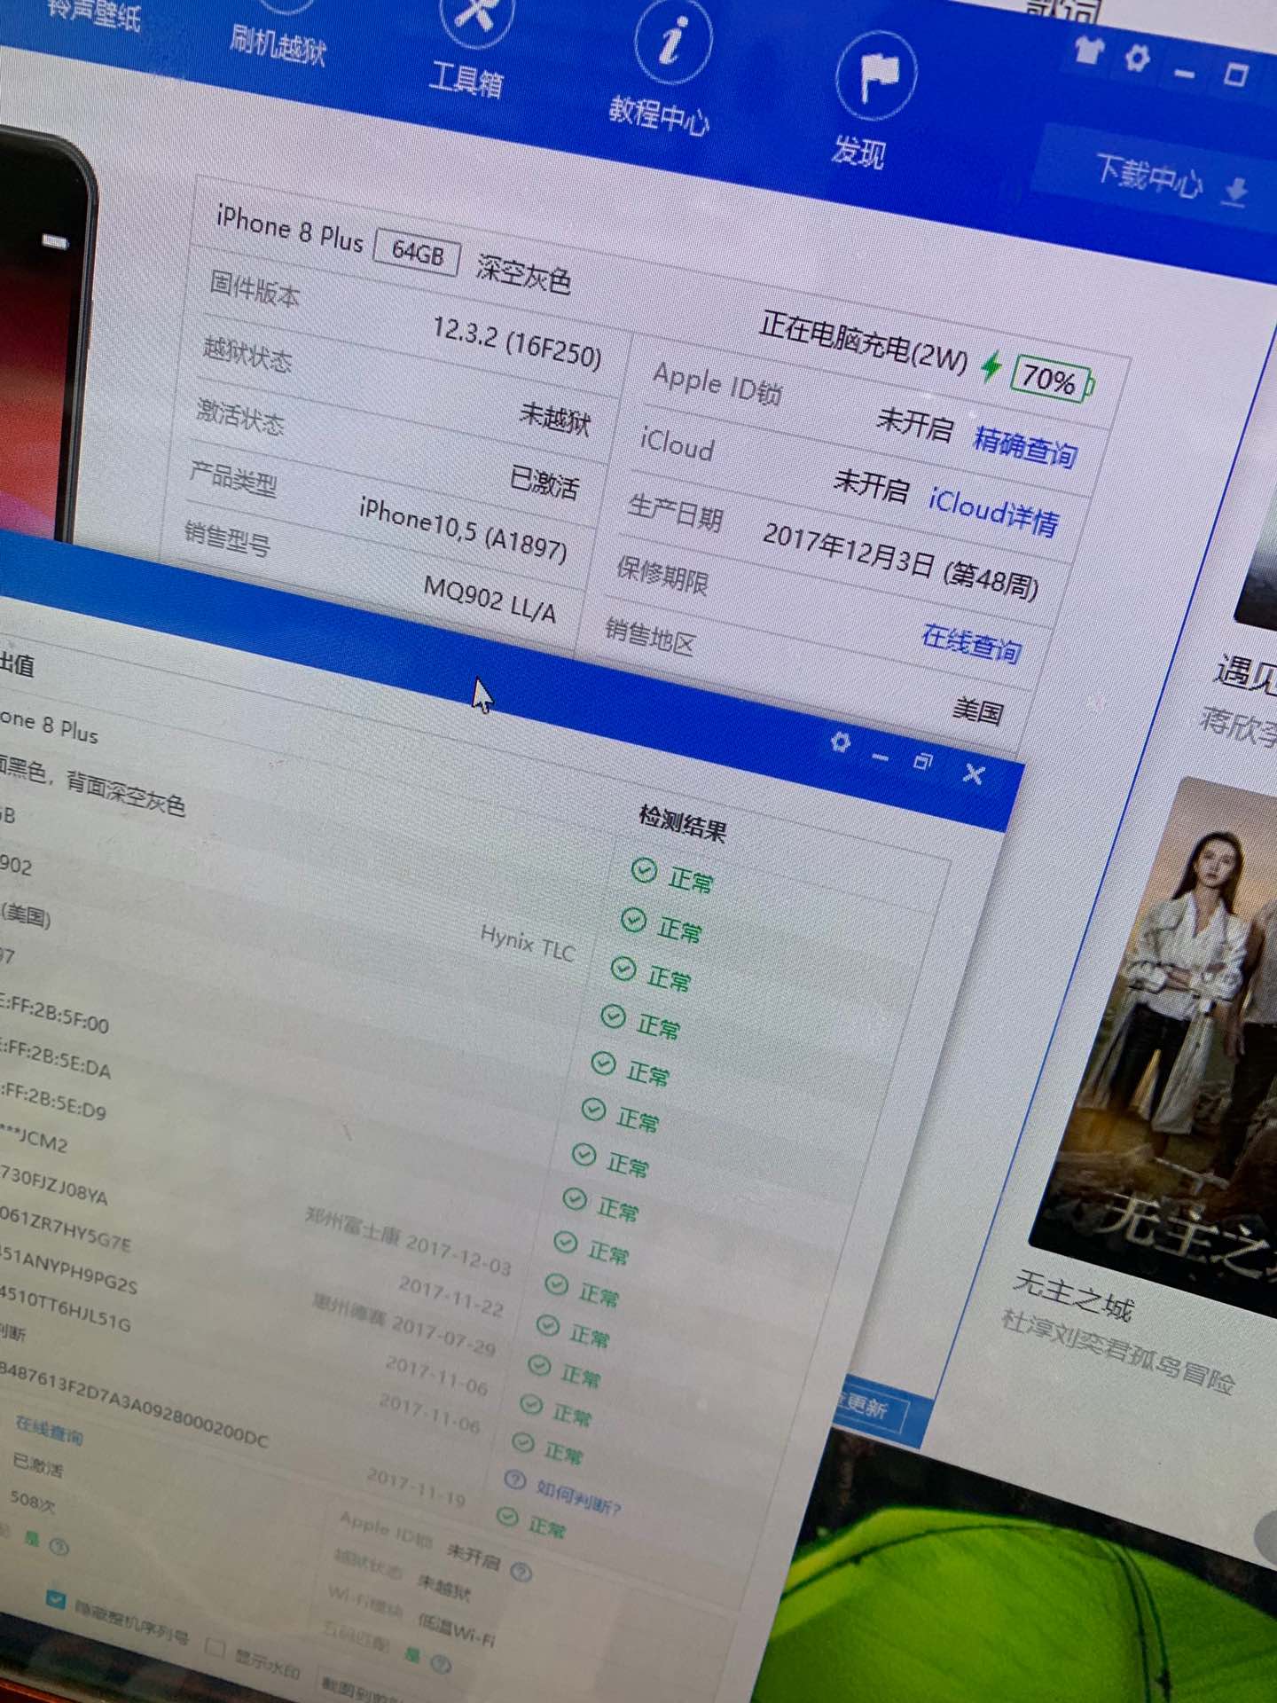Screen dimensions: 1277x1703
Task: Click 郑州富士康 2017-12-03 entry
Action: click(x=409, y=1241)
